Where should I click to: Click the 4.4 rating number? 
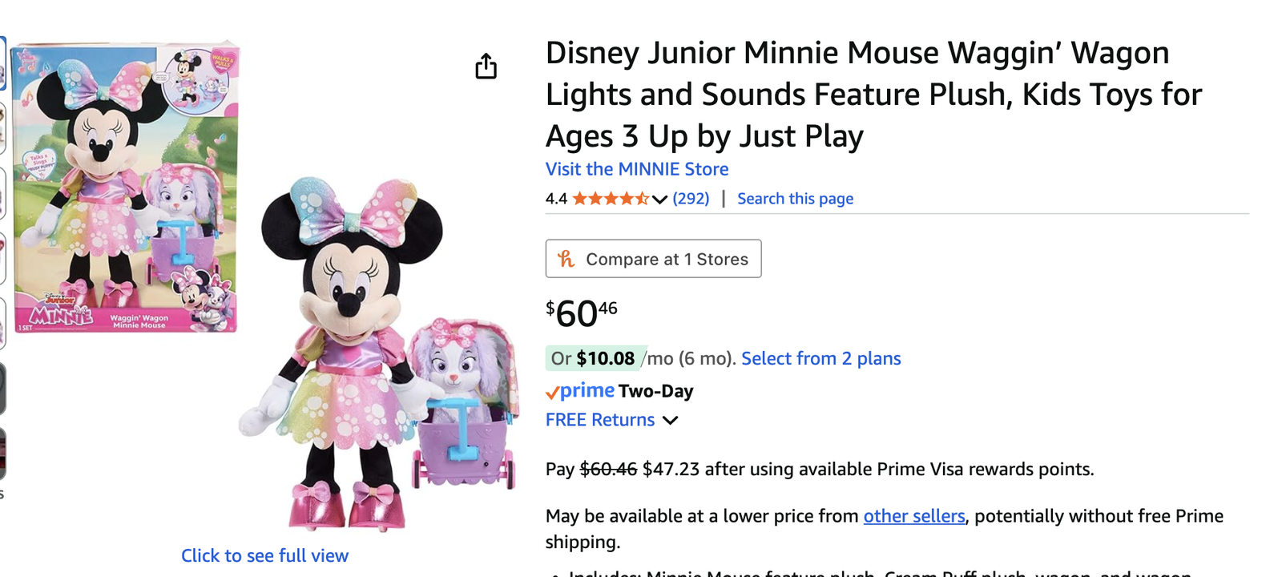(556, 199)
